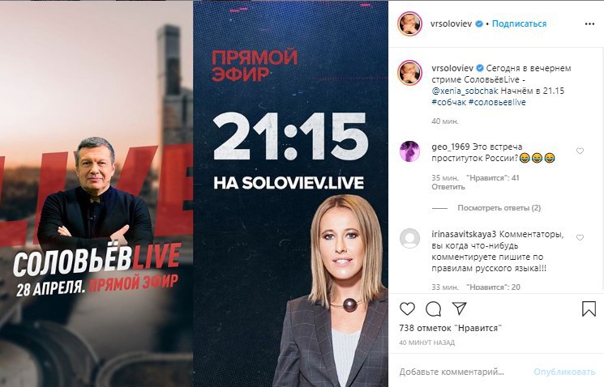Click the verified badge next to vrsoloviev header
The width and height of the screenshot is (604, 387).
tap(479, 23)
